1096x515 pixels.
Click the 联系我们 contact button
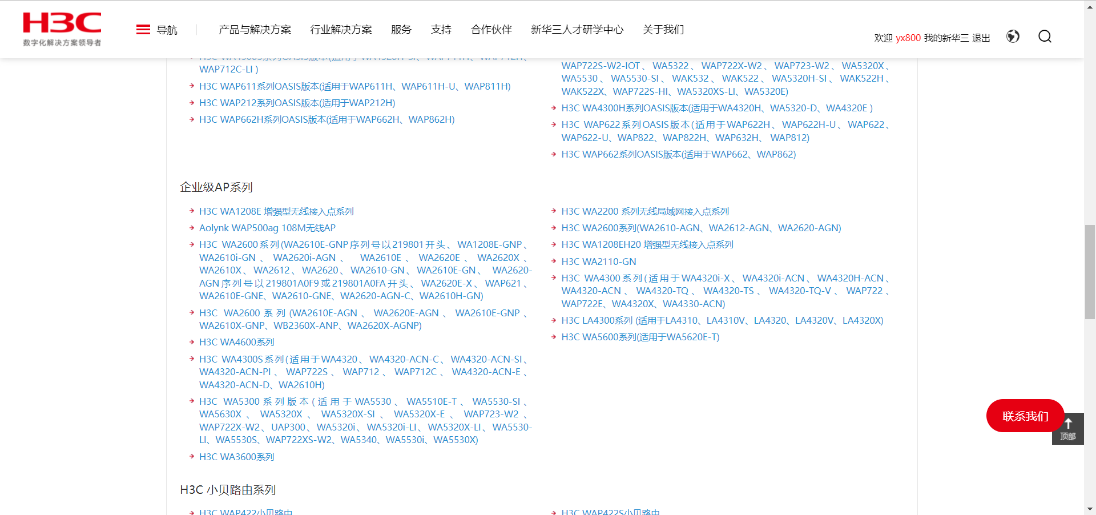[1025, 416]
